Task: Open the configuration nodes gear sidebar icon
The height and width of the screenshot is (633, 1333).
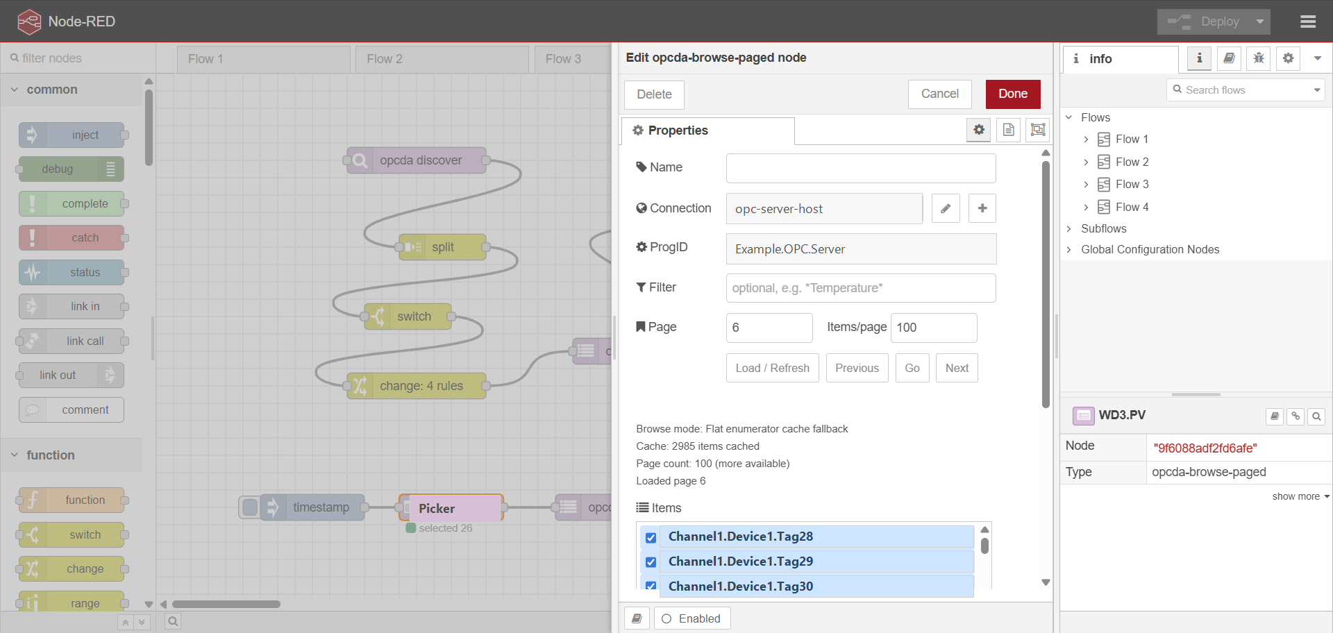Action: (x=1289, y=58)
